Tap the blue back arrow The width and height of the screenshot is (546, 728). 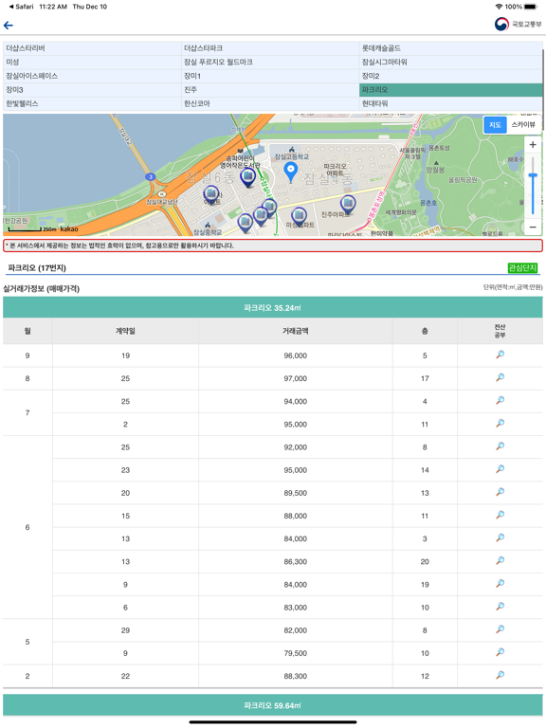click(9, 26)
